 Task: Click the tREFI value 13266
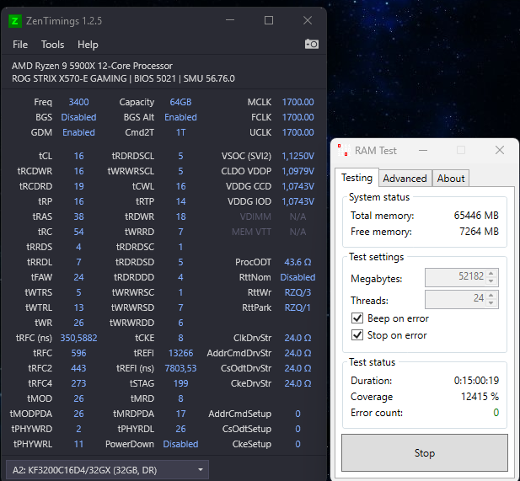click(x=180, y=353)
